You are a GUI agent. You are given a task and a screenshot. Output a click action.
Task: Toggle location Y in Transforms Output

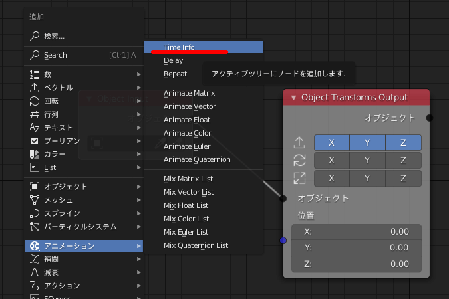coord(368,142)
